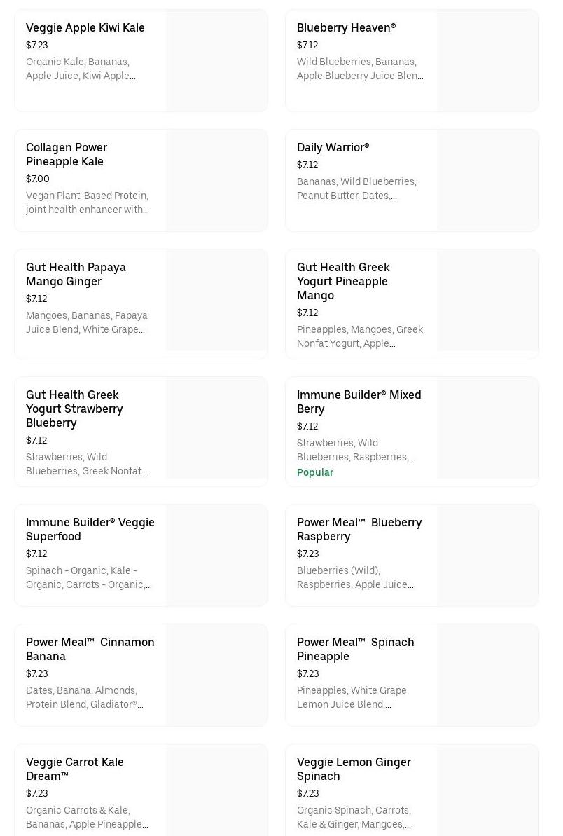Select Power Meal Blueberry Raspberry title

pos(359,529)
